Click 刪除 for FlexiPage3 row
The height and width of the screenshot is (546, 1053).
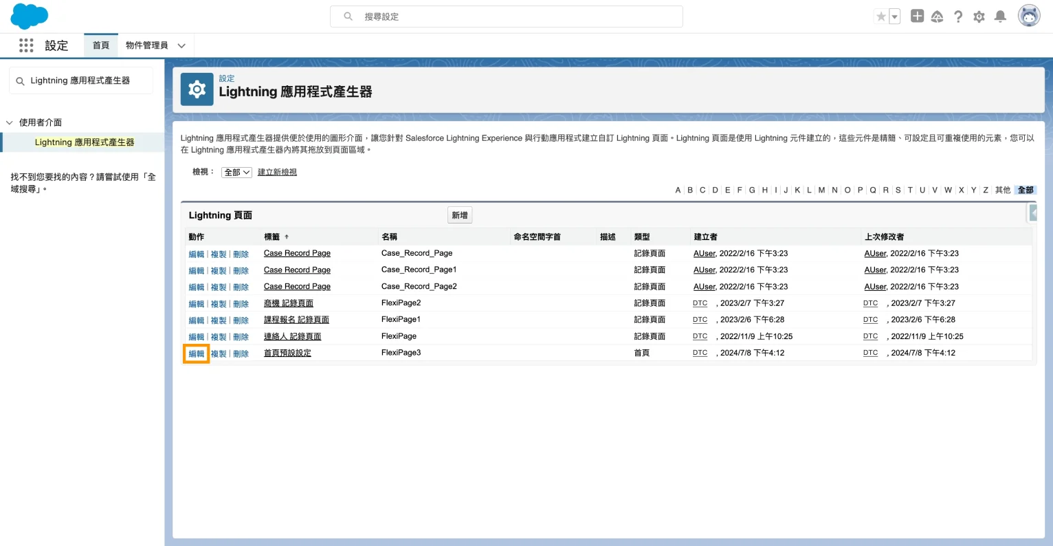point(241,354)
